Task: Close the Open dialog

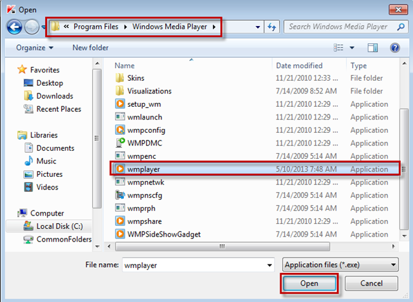Action: [398, 10]
